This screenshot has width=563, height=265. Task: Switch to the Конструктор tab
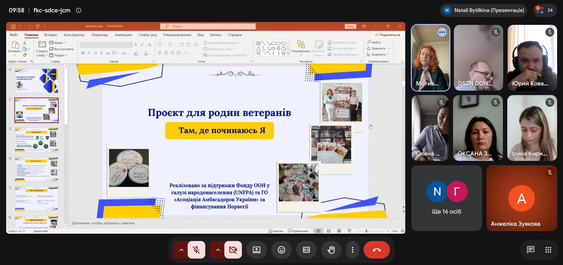[74, 35]
